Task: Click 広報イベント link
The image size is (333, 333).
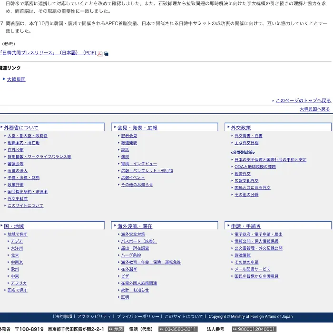Action: pos(133,178)
